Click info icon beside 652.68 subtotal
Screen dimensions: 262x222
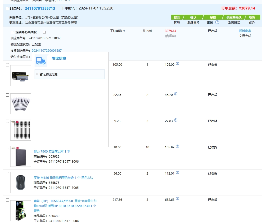(x=177, y=199)
